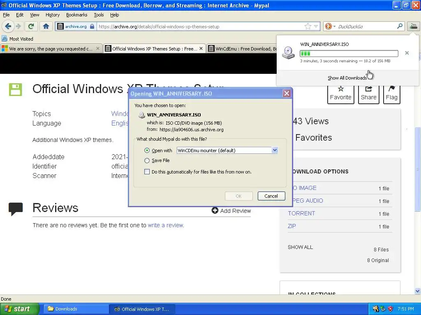Open the ZIP download link
This screenshot has width=421, height=315.
click(x=291, y=226)
